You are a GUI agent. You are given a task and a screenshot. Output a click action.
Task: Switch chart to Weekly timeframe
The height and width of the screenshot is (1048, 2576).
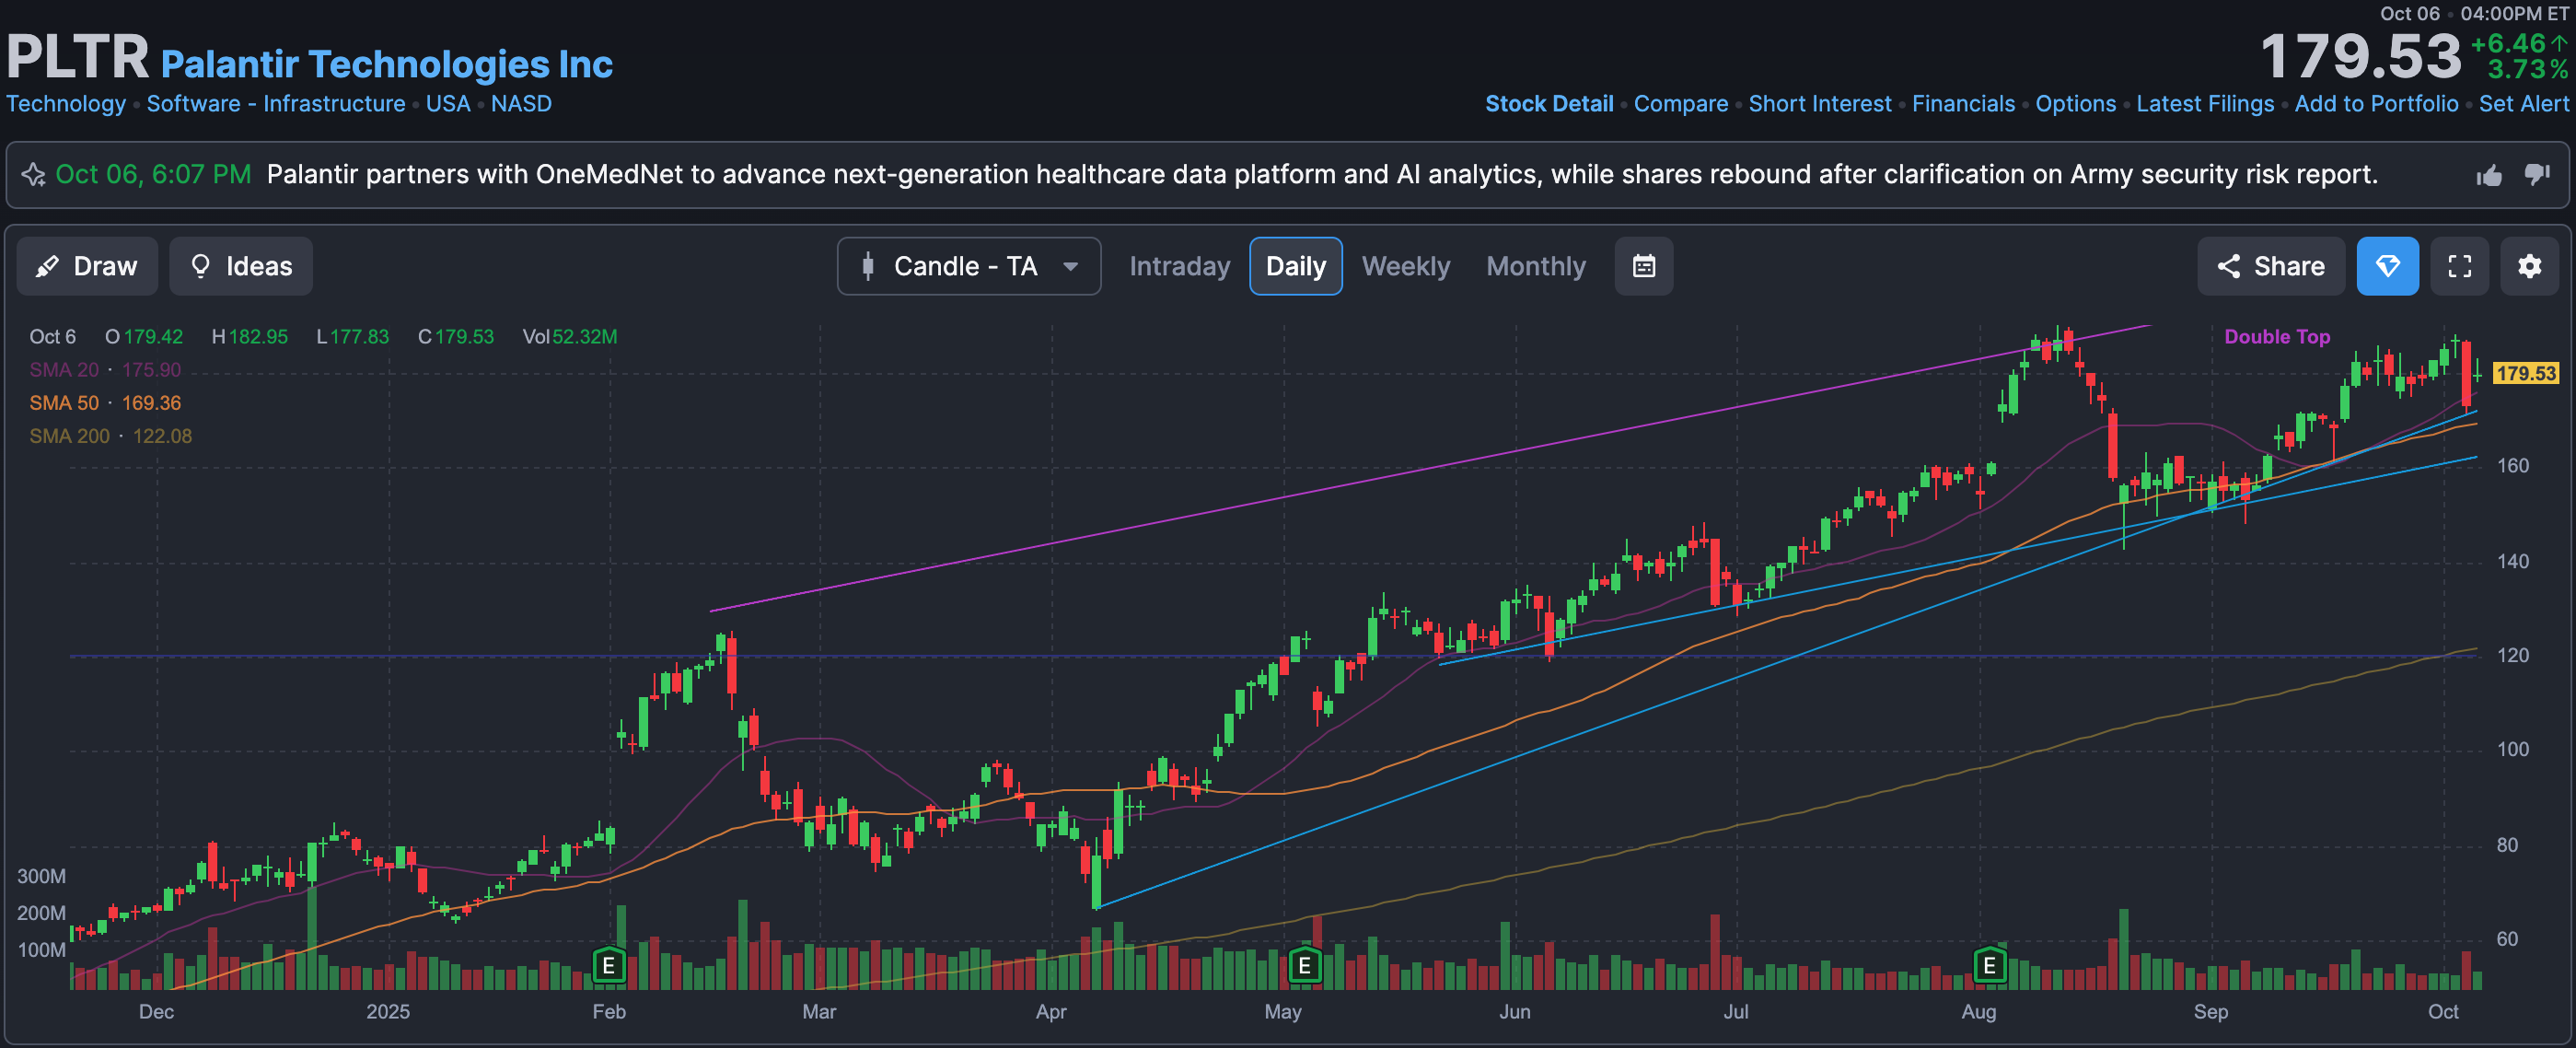[1405, 266]
